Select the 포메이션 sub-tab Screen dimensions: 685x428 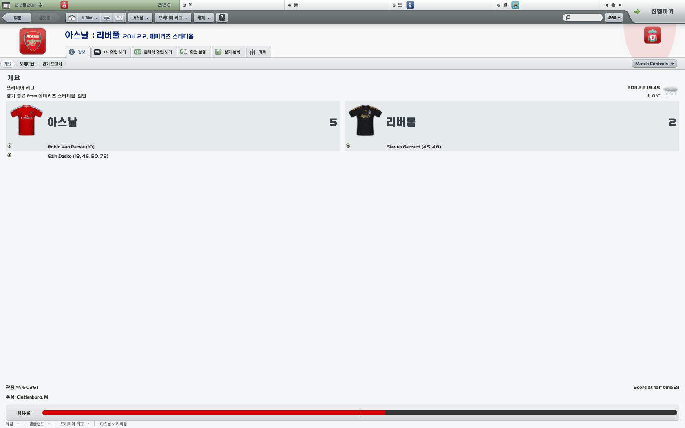pyautogui.click(x=27, y=64)
